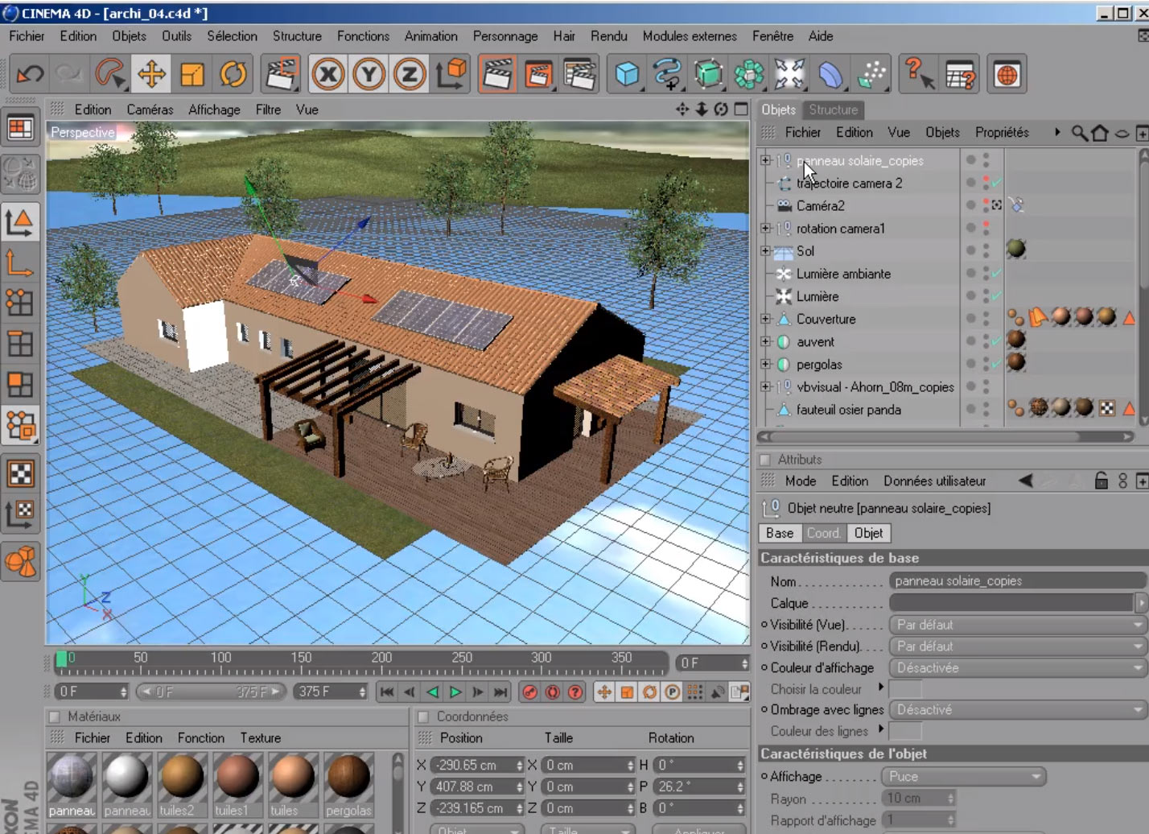Click the Choisir la couleur option
This screenshot has width=1149, height=834.
(817, 689)
